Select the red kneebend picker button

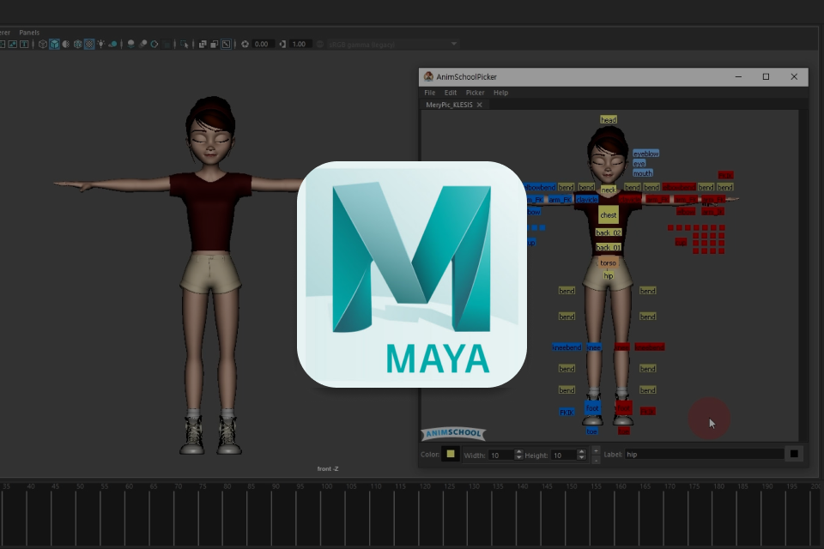coord(650,347)
